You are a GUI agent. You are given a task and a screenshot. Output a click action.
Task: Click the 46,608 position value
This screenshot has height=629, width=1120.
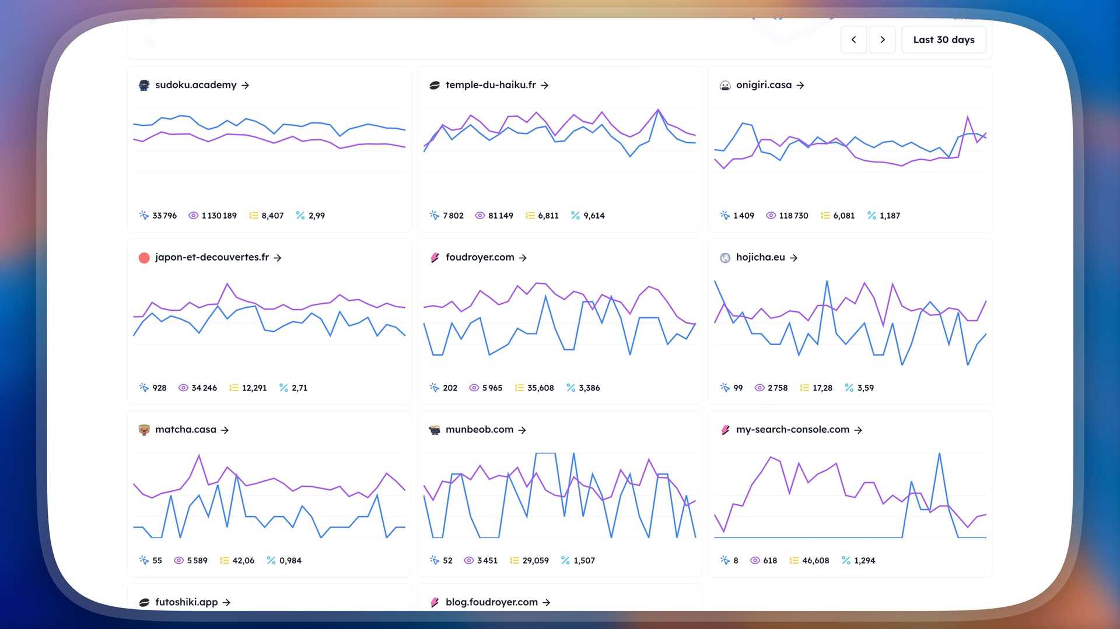pyautogui.click(x=815, y=561)
